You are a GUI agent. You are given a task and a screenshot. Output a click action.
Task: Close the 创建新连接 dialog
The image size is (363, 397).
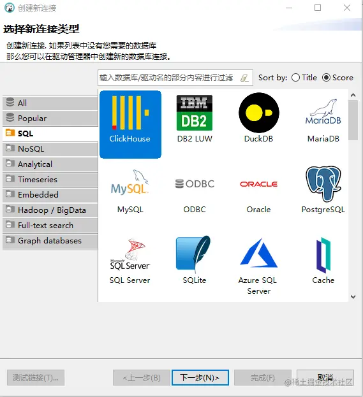tap(347, 8)
